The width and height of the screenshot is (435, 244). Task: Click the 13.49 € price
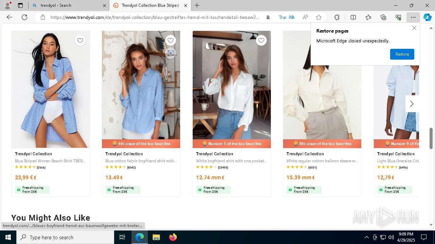[x=114, y=177]
